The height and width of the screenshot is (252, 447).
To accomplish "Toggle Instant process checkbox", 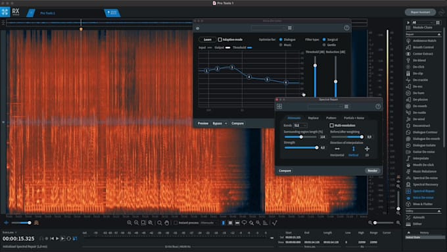I will click(176, 223).
